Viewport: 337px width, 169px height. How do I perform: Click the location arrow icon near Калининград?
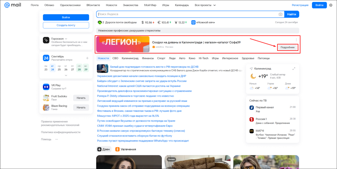[x=251, y=69]
